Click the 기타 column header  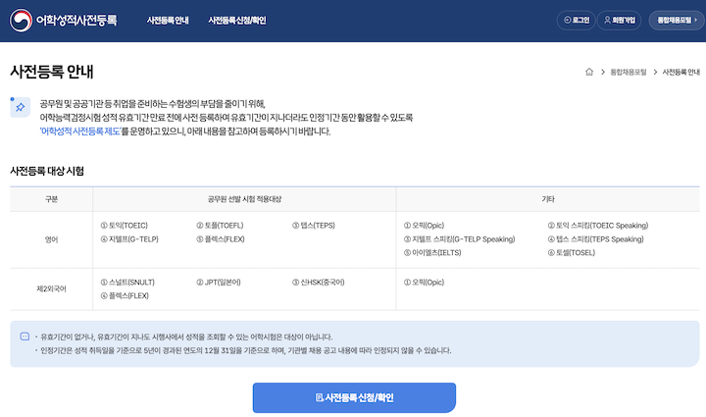pos(548,199)
